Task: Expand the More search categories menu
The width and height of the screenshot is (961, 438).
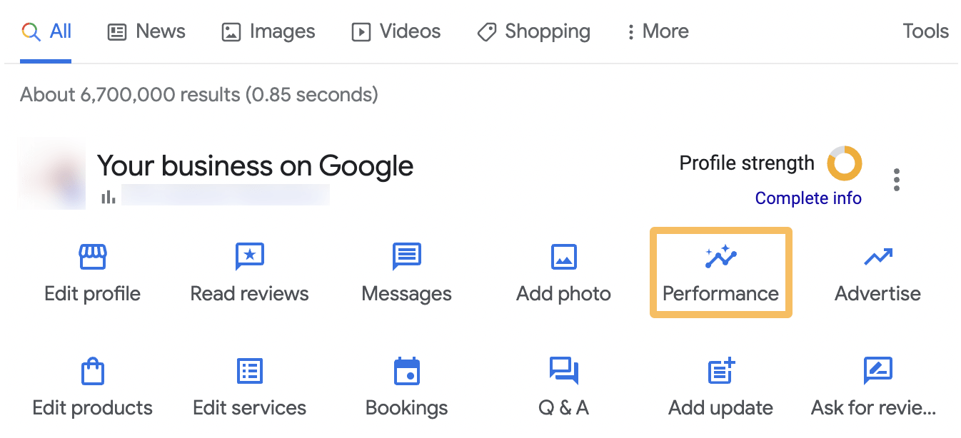Action: click(x=655, y=31)
